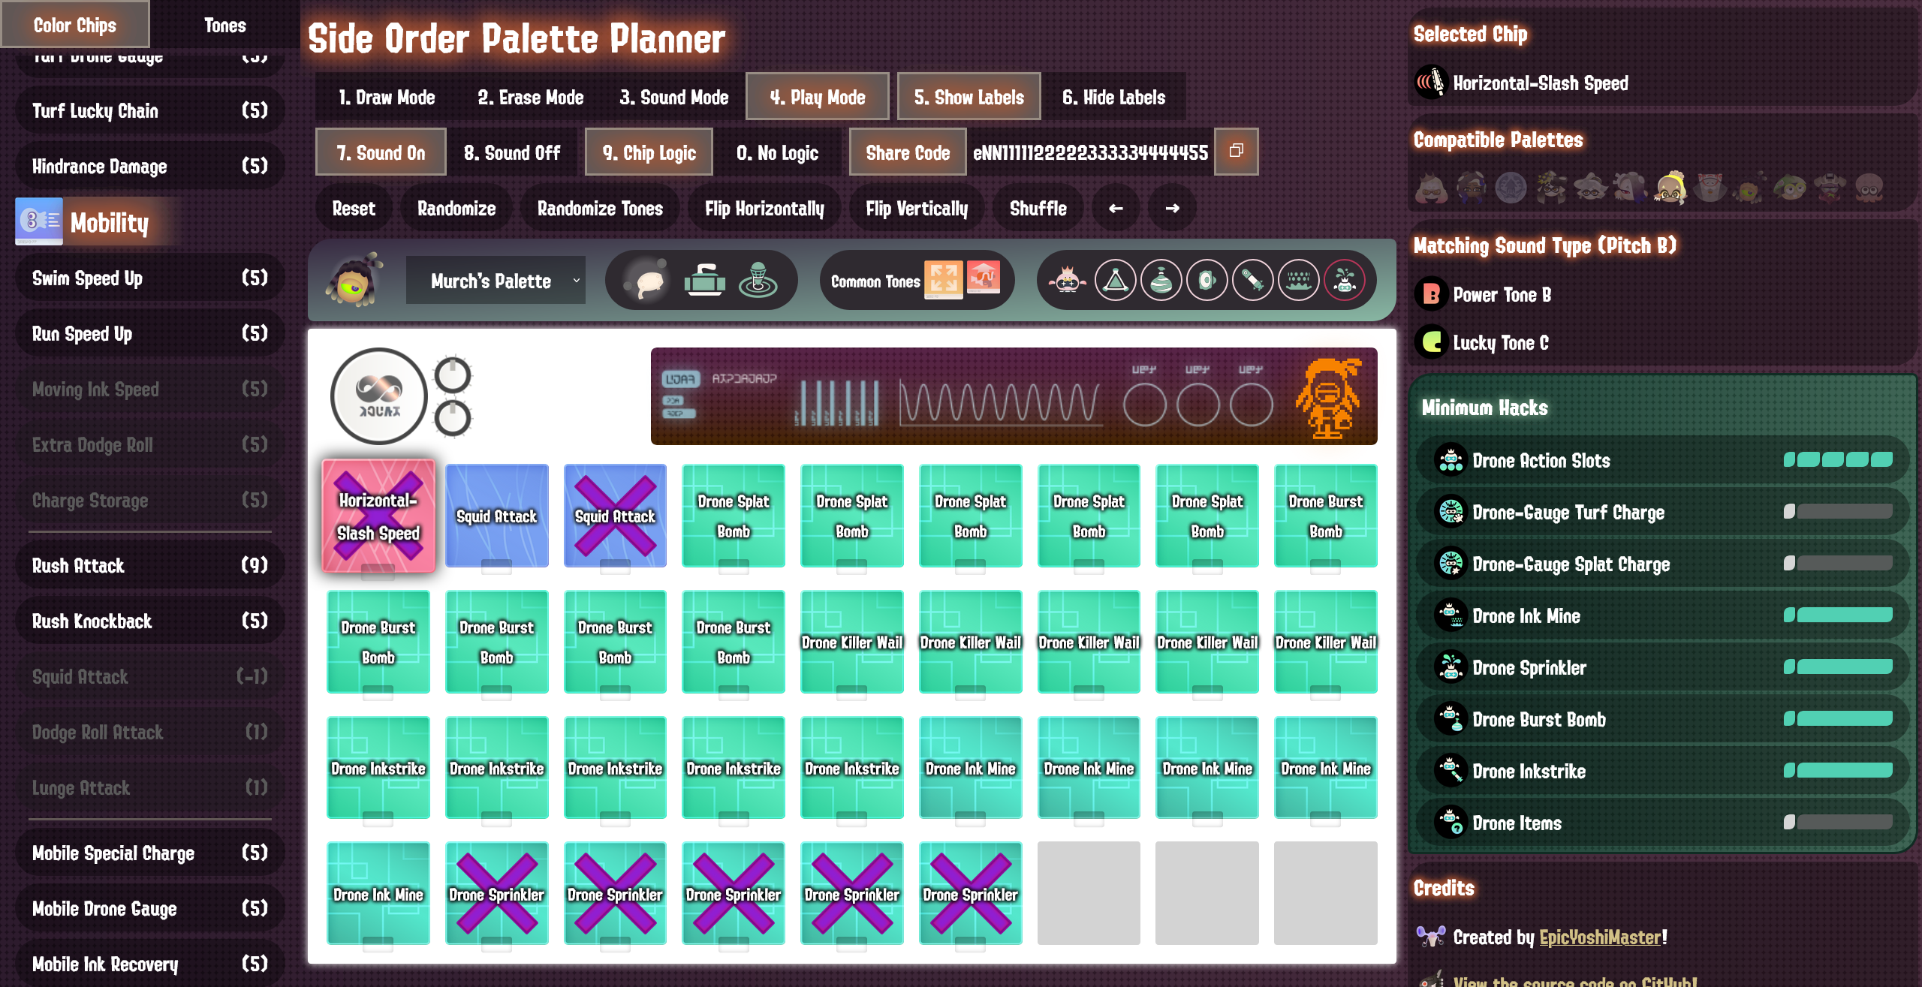Select Mobile Special Charge chip entry

click(x=150, y=853)
